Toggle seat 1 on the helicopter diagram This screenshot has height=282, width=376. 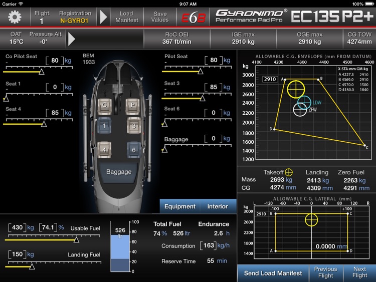(x=104, y=125)
